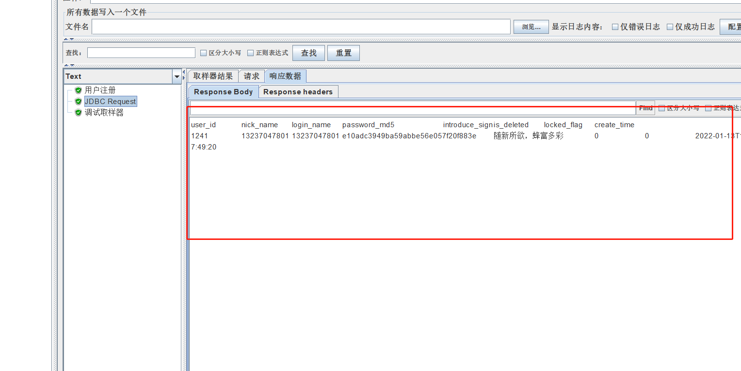Click the green shield icon beside JDBC Request
Image resolution: width=741 pixels, height=371 pixels.
78,102
